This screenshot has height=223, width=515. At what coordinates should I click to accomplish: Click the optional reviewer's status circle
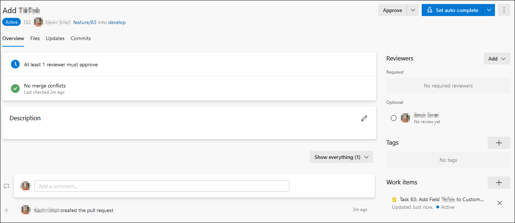click(x=393, y=118)
